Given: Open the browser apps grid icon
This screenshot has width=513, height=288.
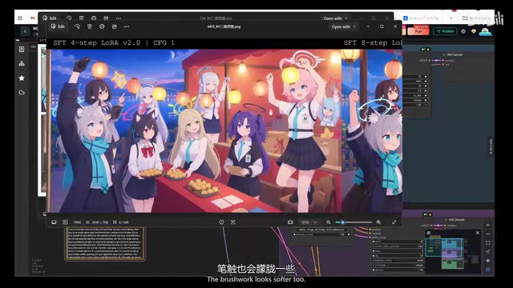Looking at the screenshot, I should click(x=20, y=18).
